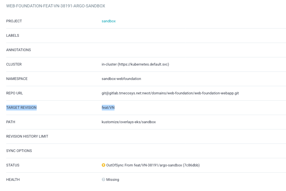Click the application title WEB-FOUNDATION-FEAT-VN-38191-ARGO-SANDBOX

point(56,6)
